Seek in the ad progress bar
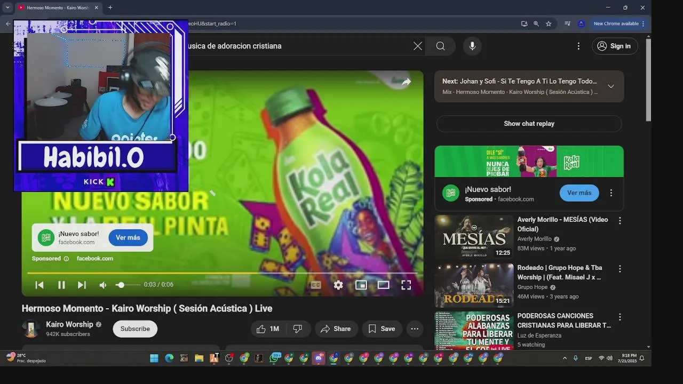The image size is (683, 384). click(x=222, y=273)
